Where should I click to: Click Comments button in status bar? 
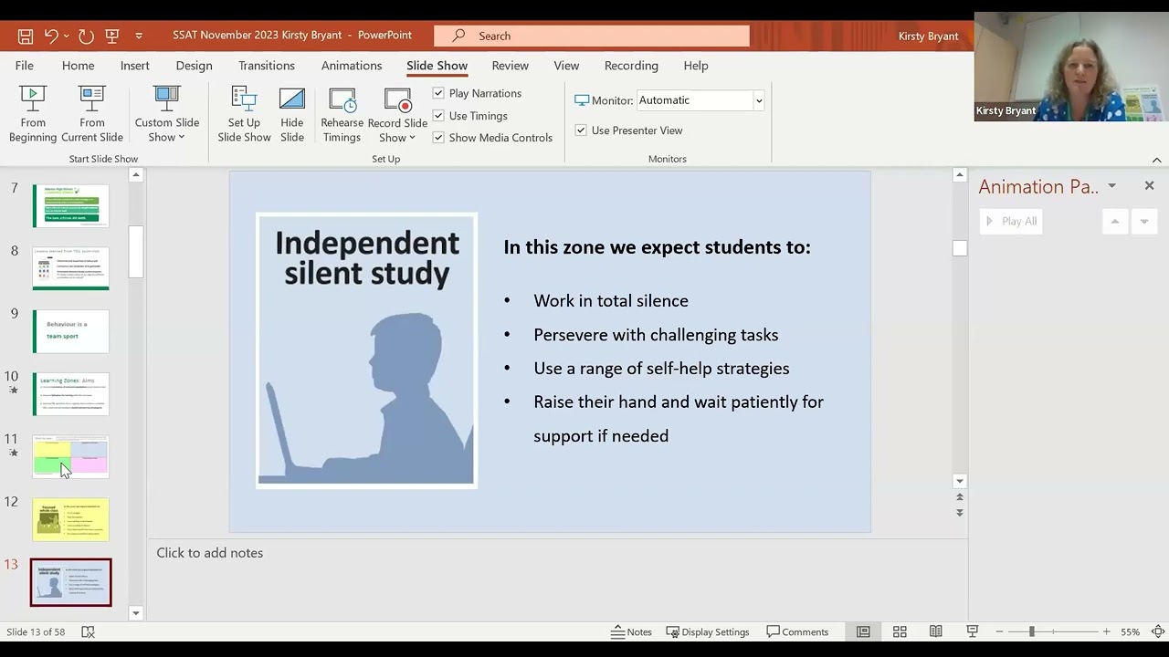[797, 631]
